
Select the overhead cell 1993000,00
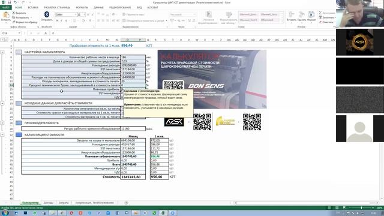pyautogui.click(x=133, y=65)
